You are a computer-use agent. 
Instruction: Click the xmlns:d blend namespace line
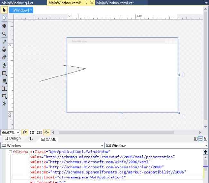click(97, 167)
